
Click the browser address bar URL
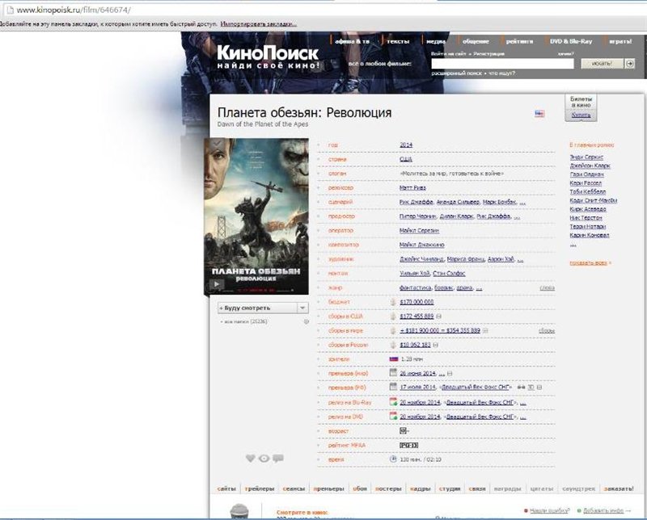[74, 10]
